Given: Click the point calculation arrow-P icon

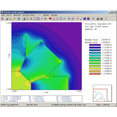Looking at the screenshot, I should (69, 19).
